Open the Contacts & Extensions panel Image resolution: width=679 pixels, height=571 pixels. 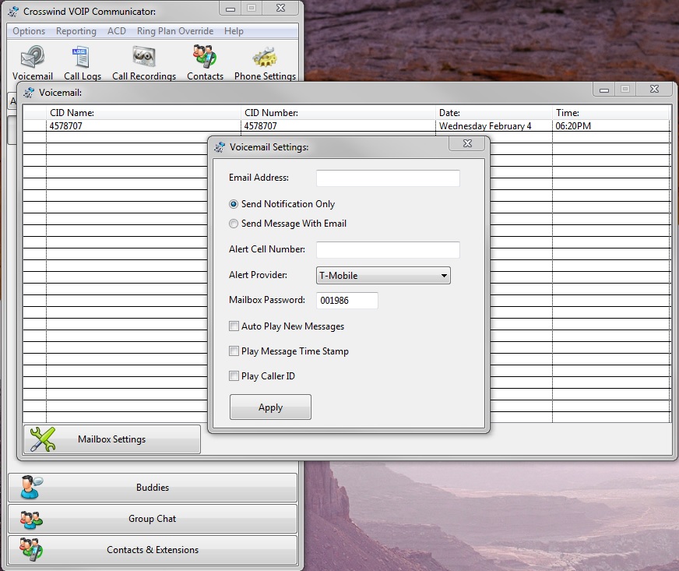[x=153, y=550]
